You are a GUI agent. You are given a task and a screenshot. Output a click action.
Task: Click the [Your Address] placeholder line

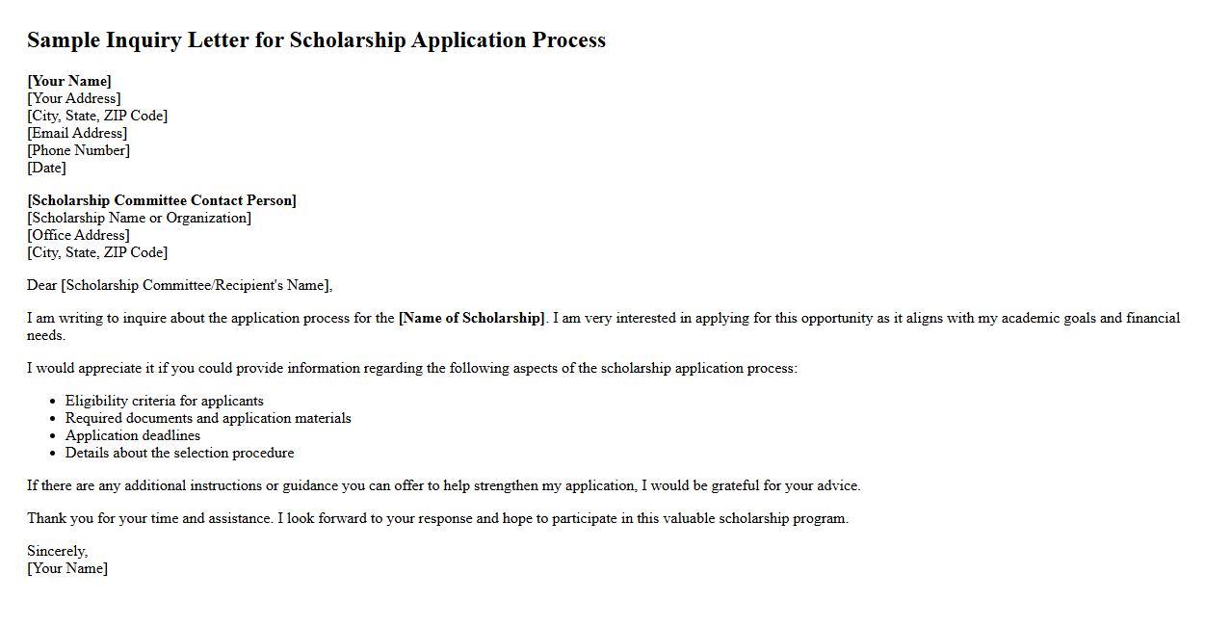(x=74, y=98)
